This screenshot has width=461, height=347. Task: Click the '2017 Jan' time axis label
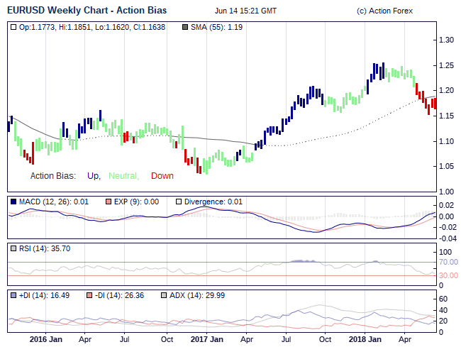(x=206, y=339)
